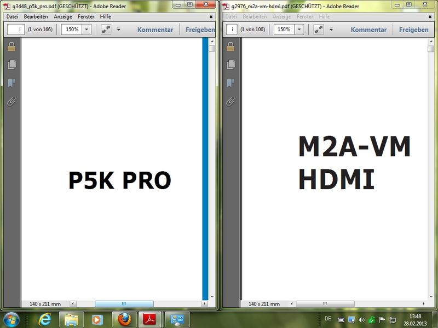Open Control Panel taskbar button
The height and width of the screenshot is (328, 438).
tap(177, 320)
